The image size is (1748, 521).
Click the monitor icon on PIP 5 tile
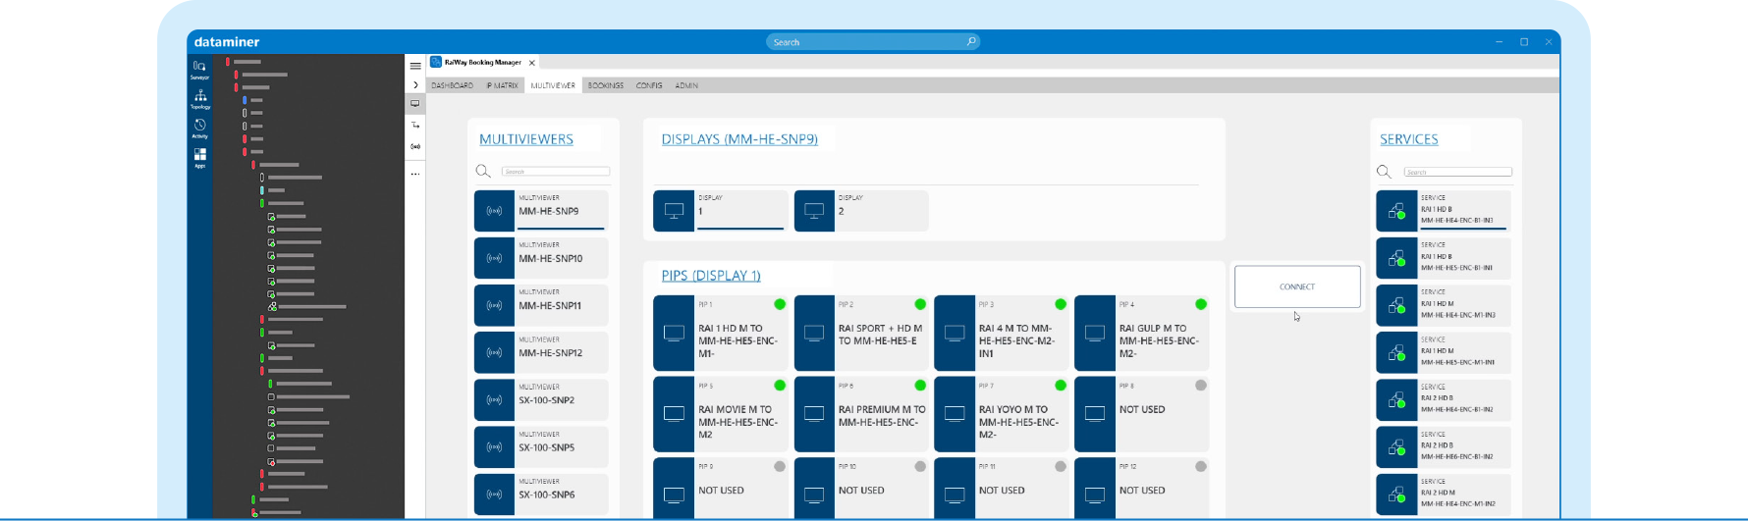click(674, 414)
